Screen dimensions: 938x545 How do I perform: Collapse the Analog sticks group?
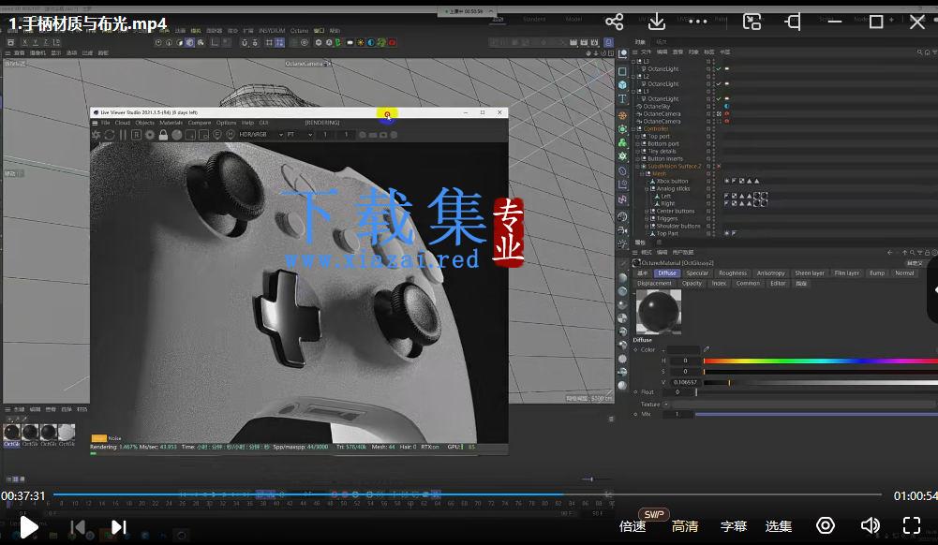(x=646, y=189)
